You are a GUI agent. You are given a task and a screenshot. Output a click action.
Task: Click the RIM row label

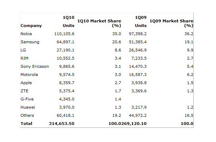[24, 58]
